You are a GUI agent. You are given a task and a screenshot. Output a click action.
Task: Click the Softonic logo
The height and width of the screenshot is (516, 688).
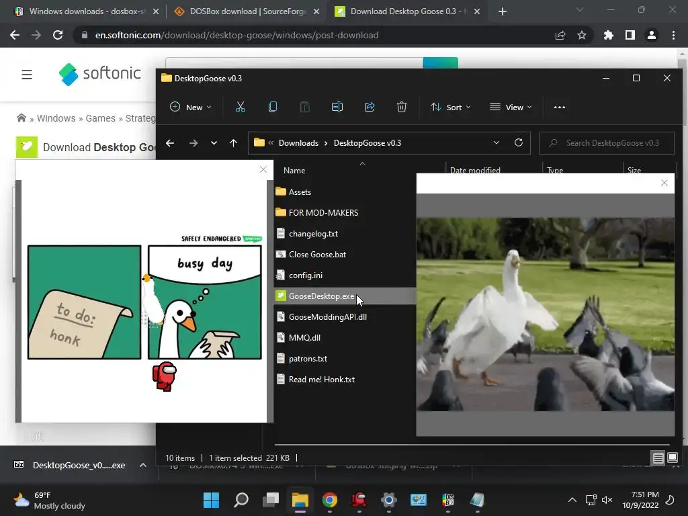(x=99, y=74)
